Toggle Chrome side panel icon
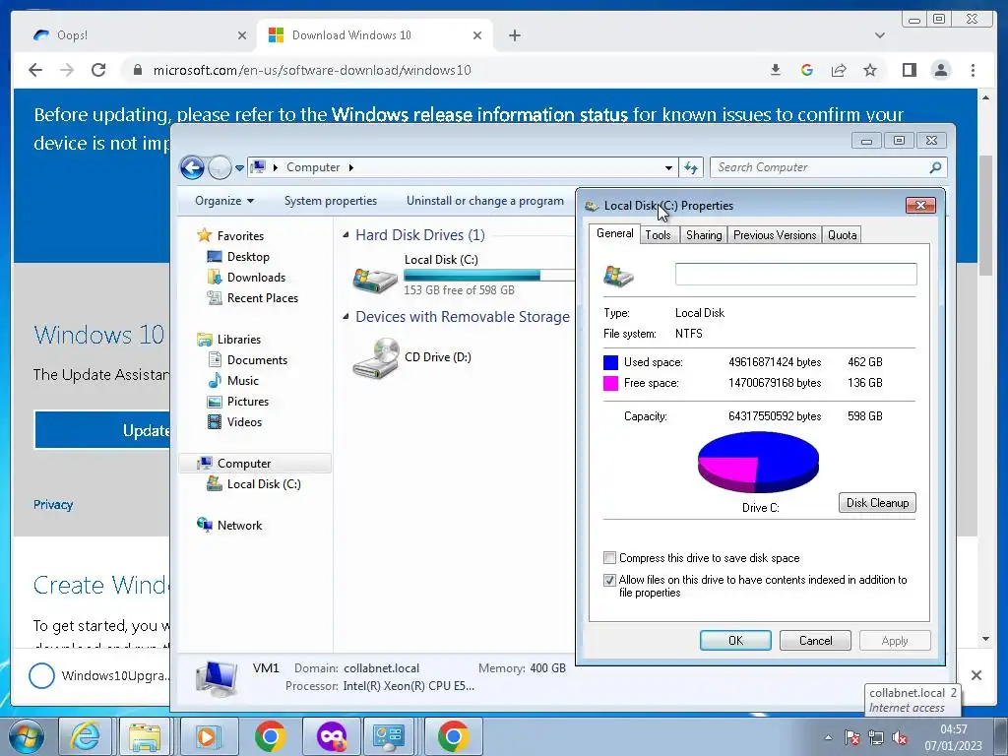This screenshot has height=756, width=1008. click(x=909, y=70)
